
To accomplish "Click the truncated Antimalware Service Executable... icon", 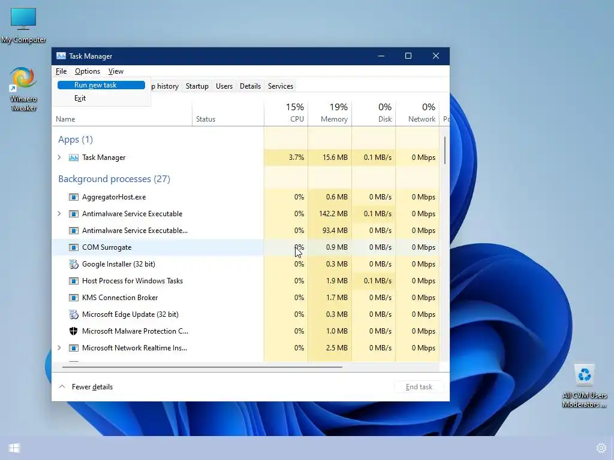I will point(73,231).
